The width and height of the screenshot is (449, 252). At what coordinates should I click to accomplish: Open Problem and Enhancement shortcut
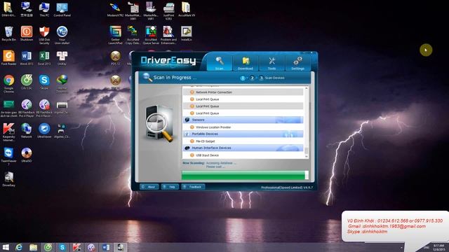tap(168, 35)
